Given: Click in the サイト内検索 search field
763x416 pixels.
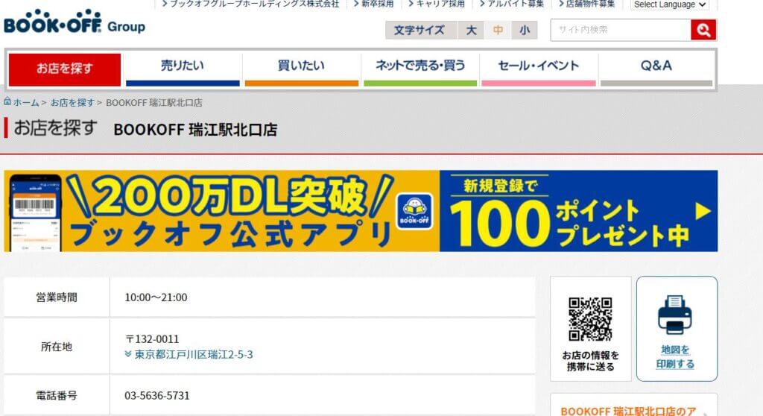Looking at the screenshot, I should [x=621, y=31].
